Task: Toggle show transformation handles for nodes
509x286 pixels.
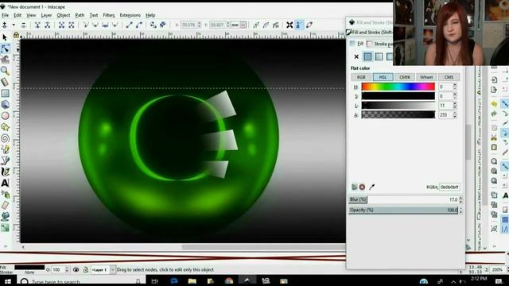Action: (289, 25)
